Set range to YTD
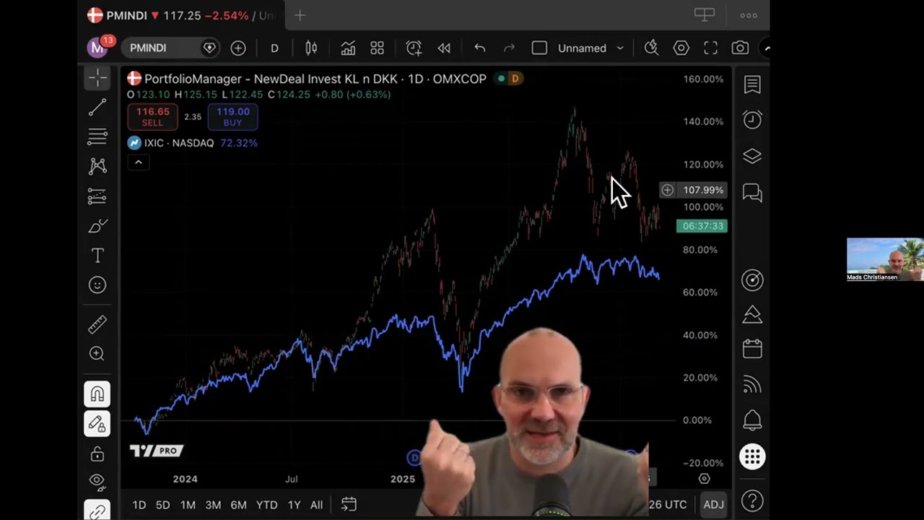 click(266, 505)
